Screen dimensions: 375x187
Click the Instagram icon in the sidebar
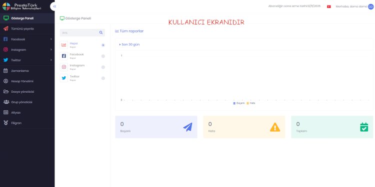click(x=5, y=49)
